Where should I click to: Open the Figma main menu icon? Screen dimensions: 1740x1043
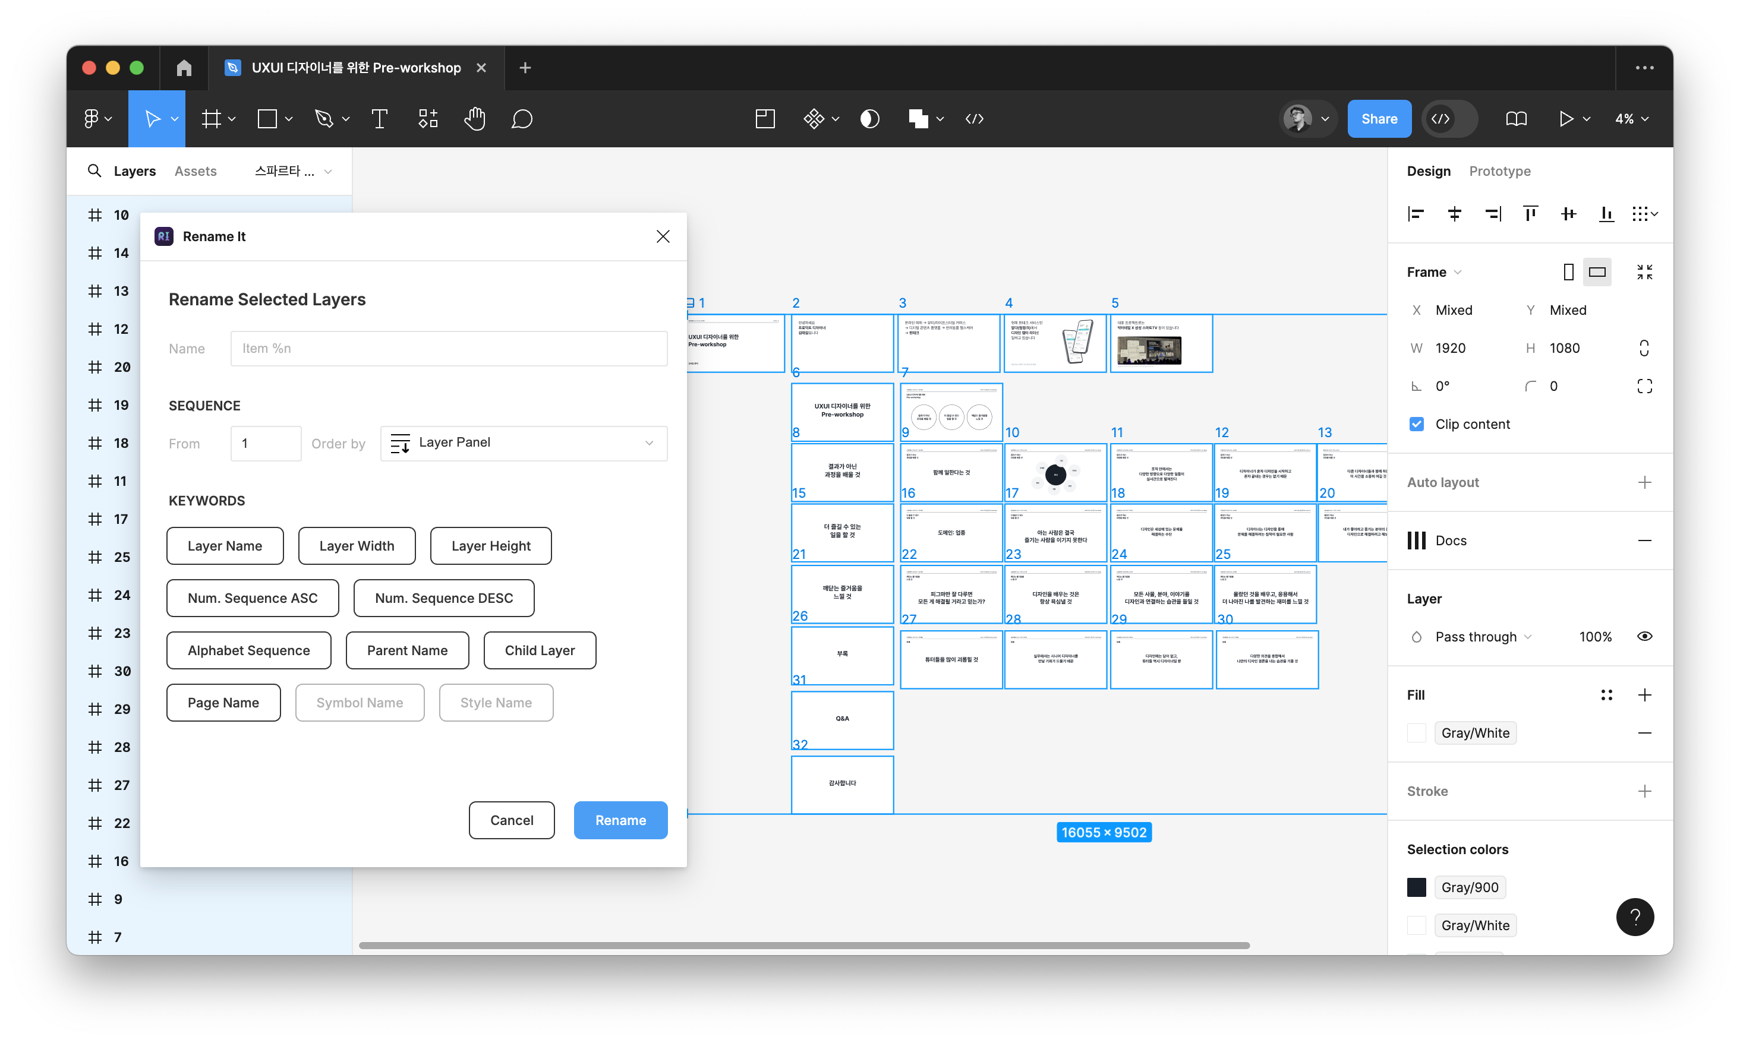[92, 119]
